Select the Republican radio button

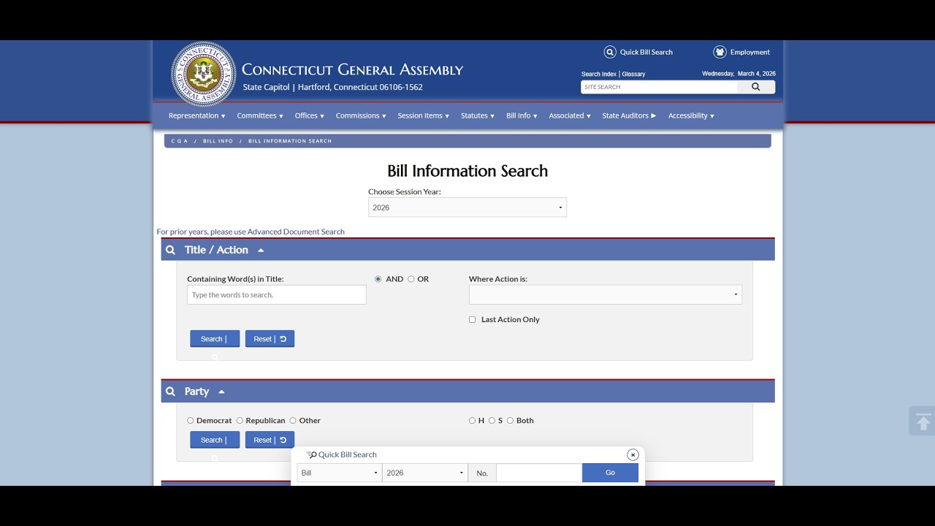click(240, 420)
